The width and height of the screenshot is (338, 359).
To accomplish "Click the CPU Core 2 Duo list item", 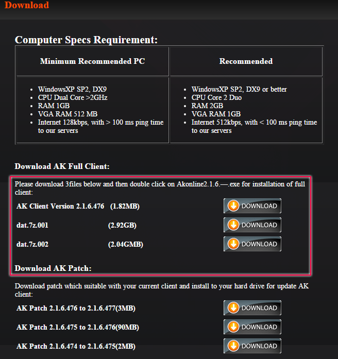I will pyautogui.click(x=215, y=97).
